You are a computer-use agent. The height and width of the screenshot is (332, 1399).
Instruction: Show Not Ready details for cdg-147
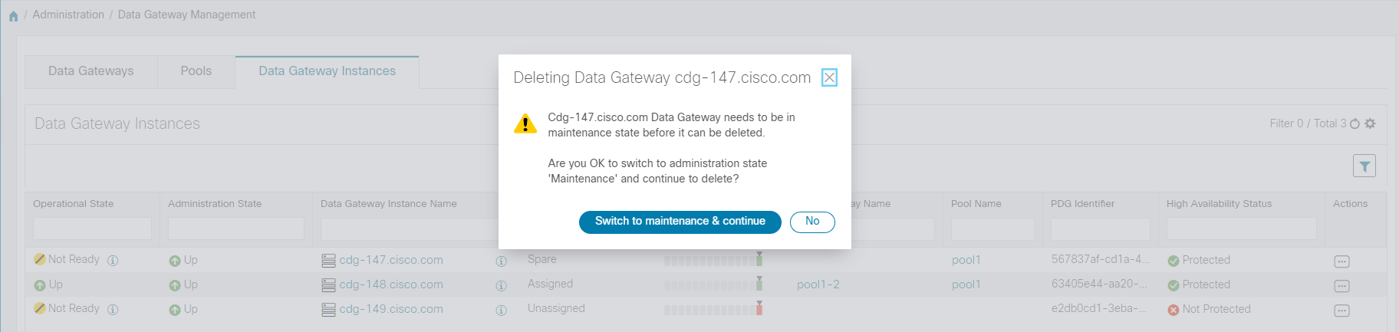113,260
